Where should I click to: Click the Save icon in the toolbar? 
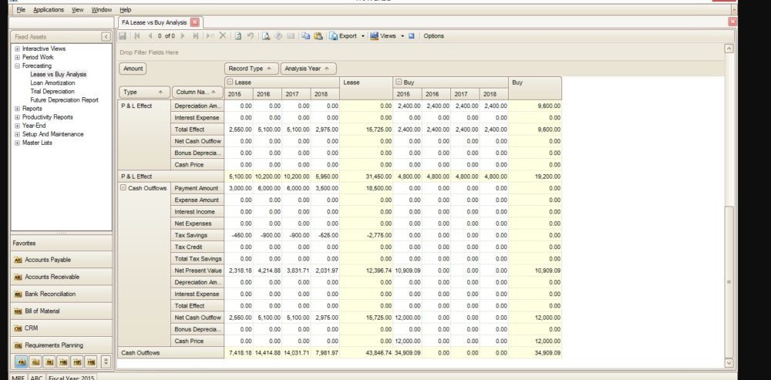point(123,35)
